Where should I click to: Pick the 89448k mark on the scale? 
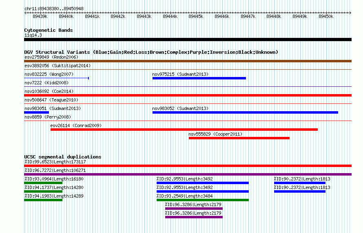[274, 16]
